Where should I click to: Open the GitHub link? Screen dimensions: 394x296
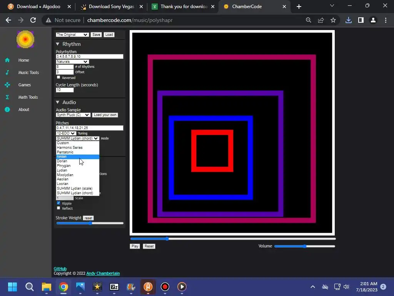coord(60,269)
